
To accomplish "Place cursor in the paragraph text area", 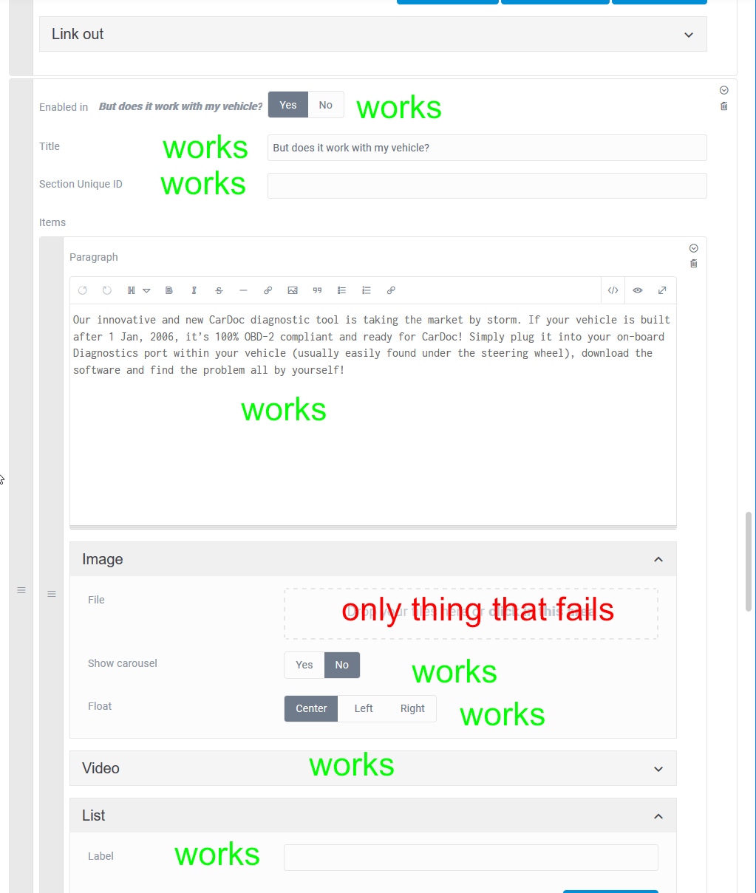I will (x=373, y=414).
